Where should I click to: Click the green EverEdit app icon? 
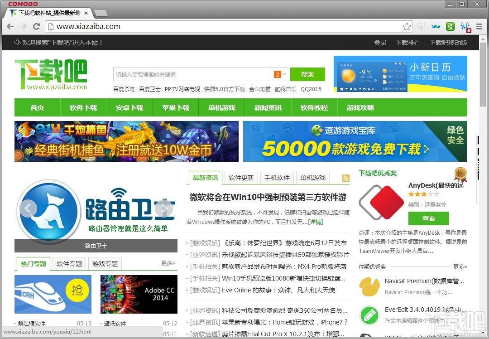click(369, 315)
